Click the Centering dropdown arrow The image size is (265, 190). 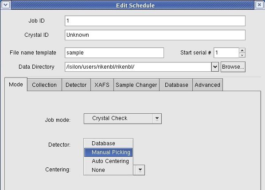[x=140, y=170]
